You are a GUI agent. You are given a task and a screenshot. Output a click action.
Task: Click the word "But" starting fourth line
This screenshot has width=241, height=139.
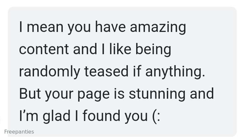[30, 94]
